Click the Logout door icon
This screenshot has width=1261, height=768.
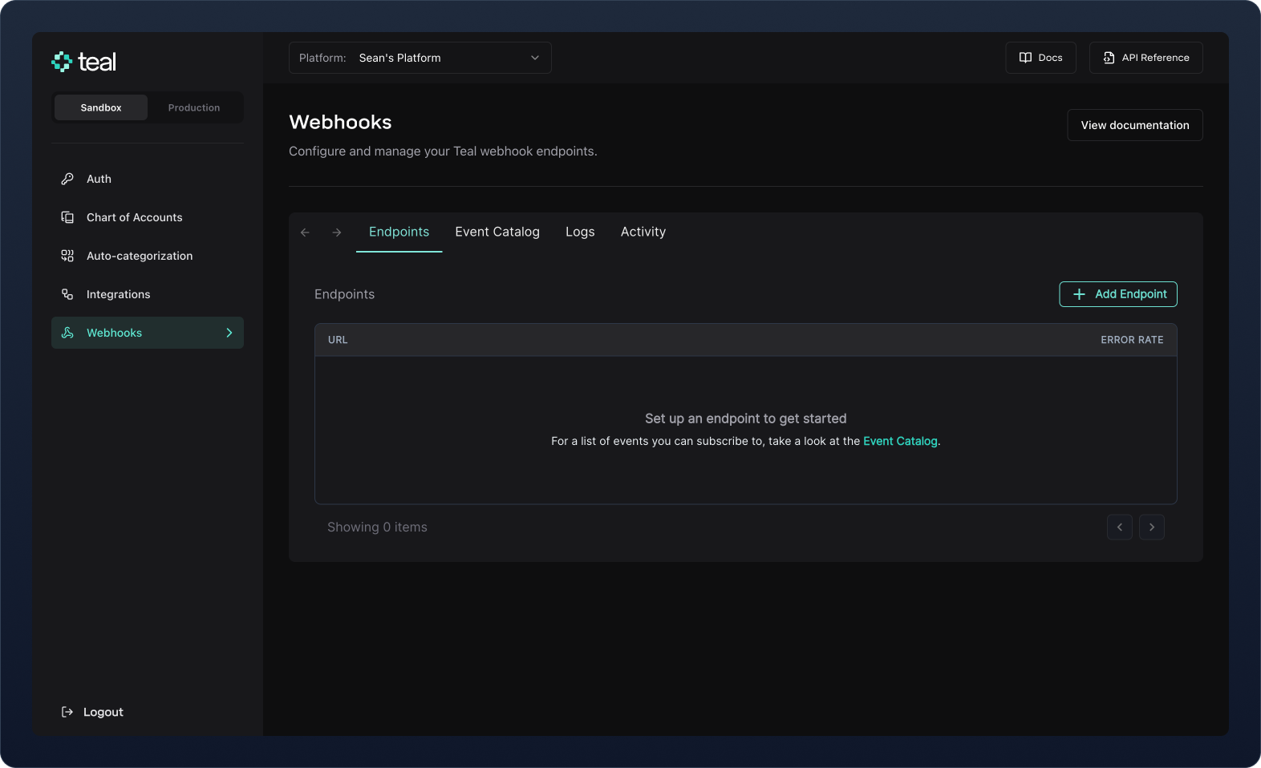click(67, 712)
